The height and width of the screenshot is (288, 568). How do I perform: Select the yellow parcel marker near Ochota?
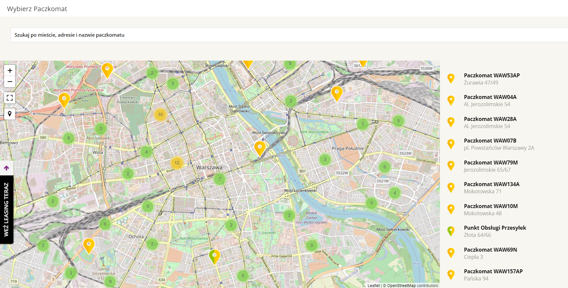[x=89, y=245]
